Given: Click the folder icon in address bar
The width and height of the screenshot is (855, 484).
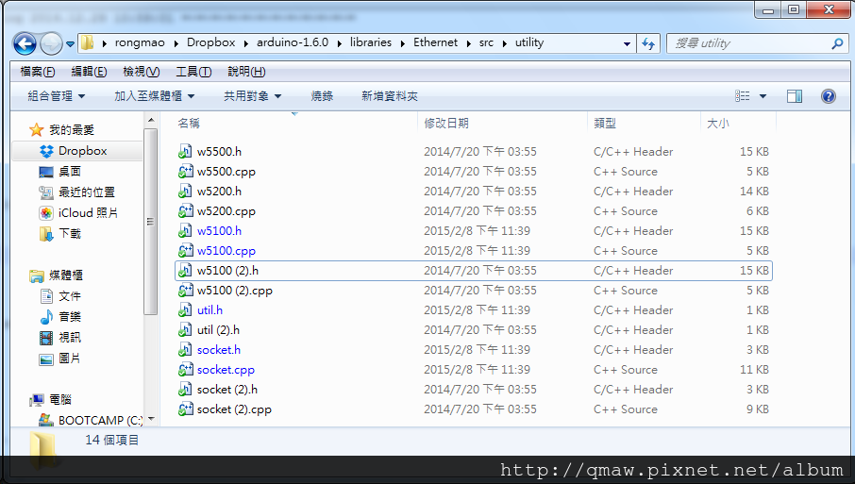Looking at the screenshot, I should click(x=87, y=42).
